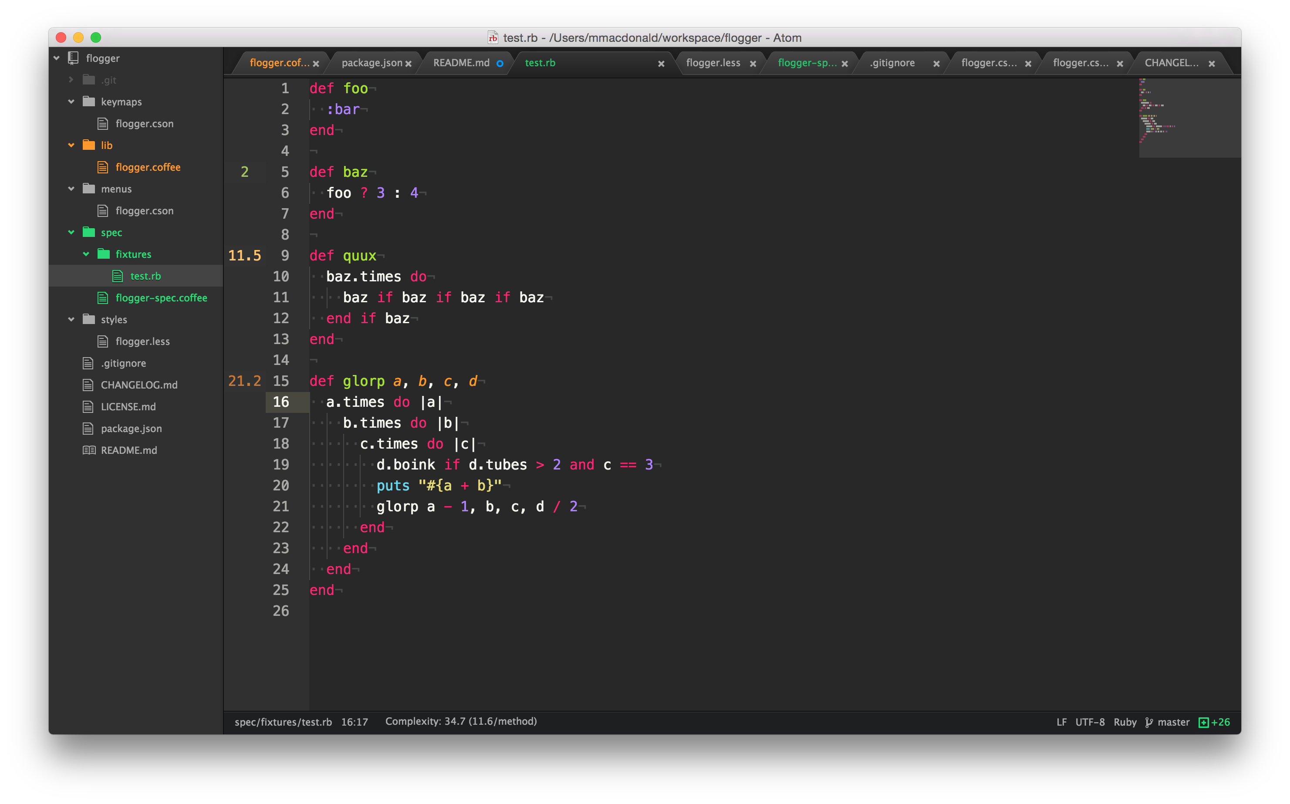Collapse the keymaps folder chevron
Image resolution: width=1290 pixels, height=804 pixels.
(x=71, y=101)
